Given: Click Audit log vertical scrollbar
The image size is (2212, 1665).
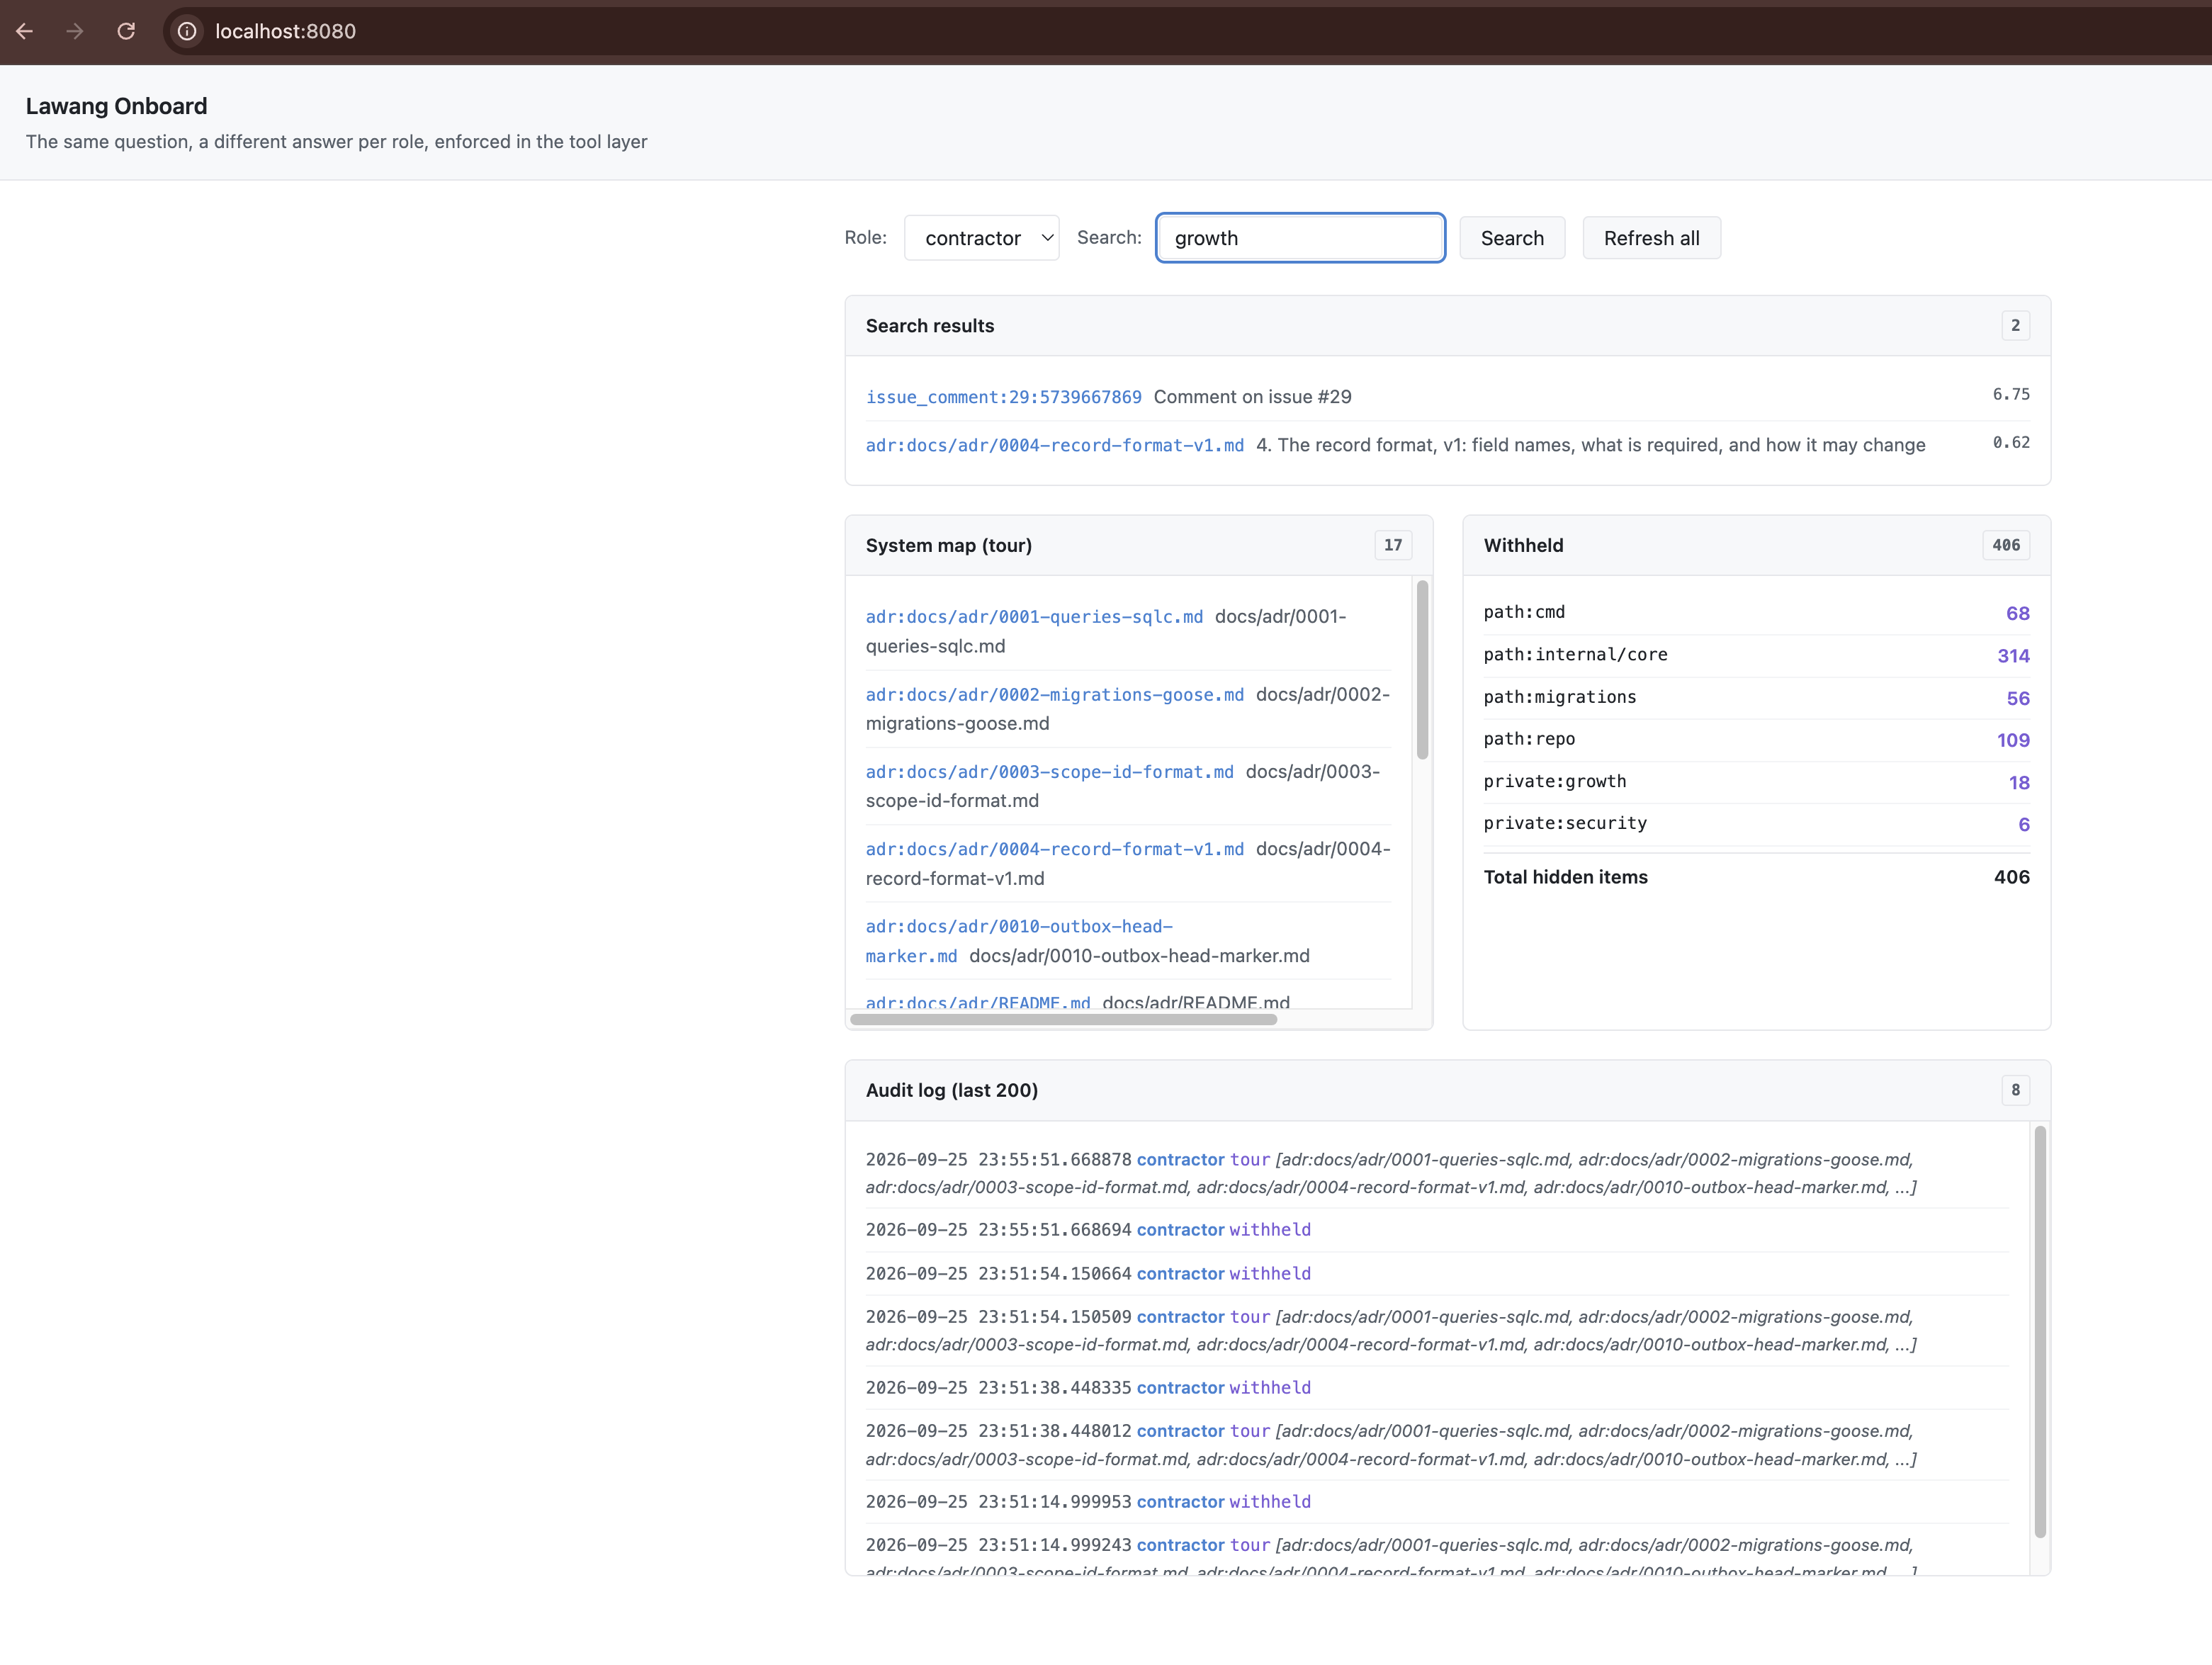Looking at the screenshot, I should click(x=2039, y=1332).
